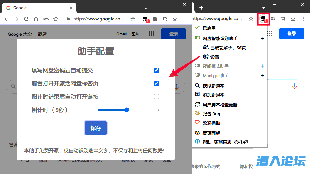Click the red-outlined Tampermonkey extension icon
The height and width of the screenshot is (174, 310).
click(x=264, y=19)
